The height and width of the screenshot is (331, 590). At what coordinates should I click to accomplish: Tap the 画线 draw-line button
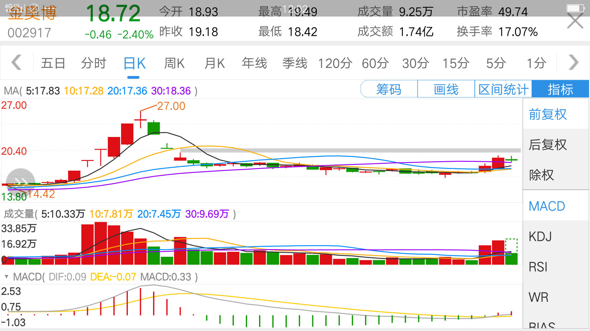coord(446,89)
